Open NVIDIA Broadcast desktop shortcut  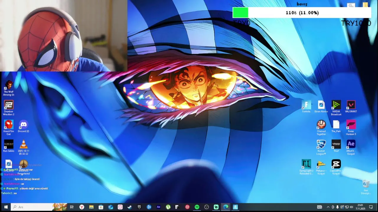[x=336, y=108]
